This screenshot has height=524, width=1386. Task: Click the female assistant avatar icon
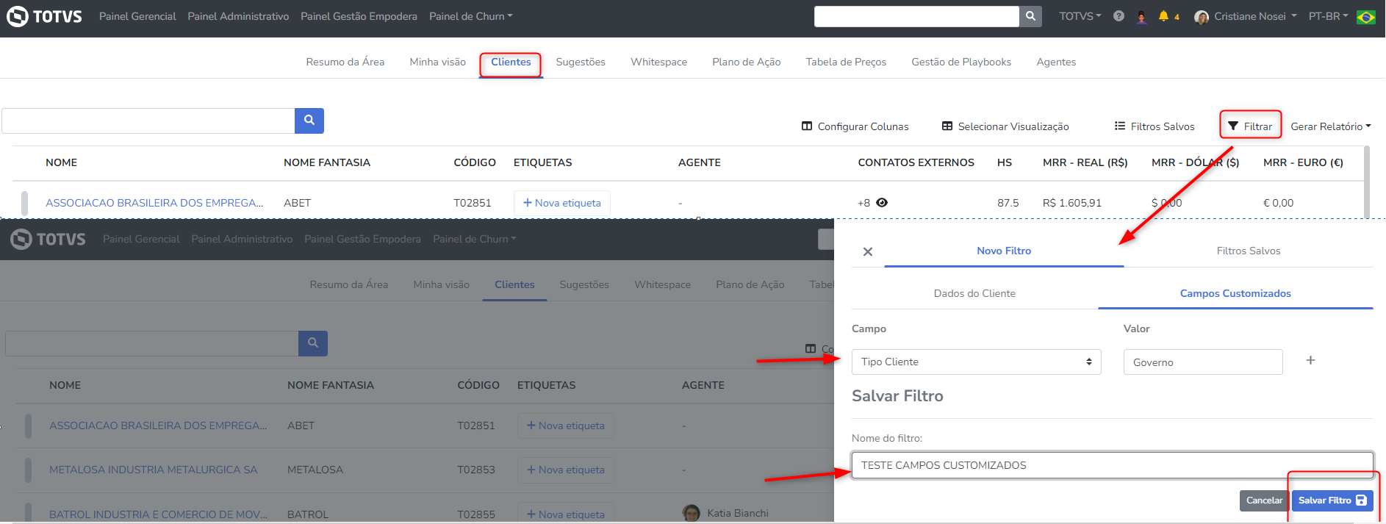tap(1141, 17)
